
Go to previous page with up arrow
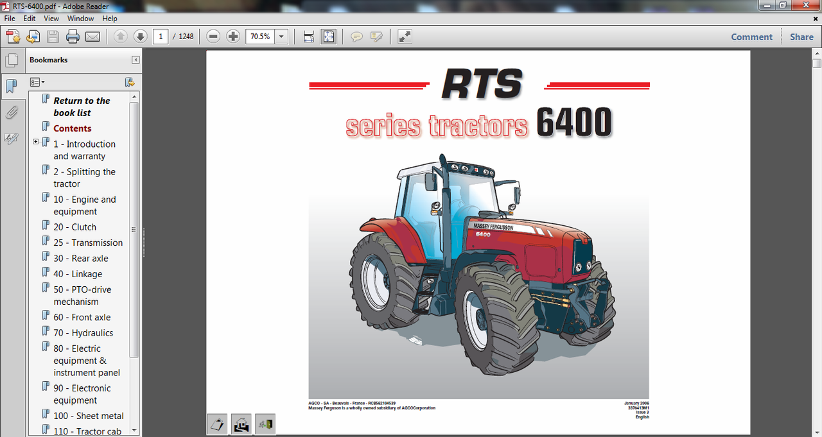pyautogui.click(x=120, y=37)
